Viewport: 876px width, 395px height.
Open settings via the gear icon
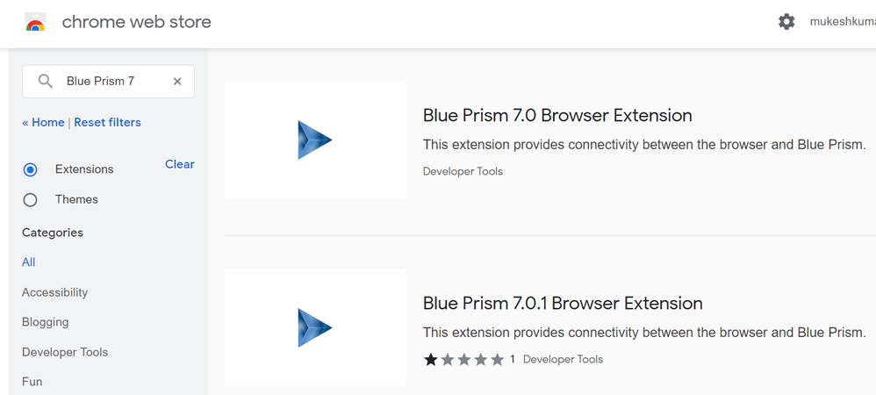point(786,22)
